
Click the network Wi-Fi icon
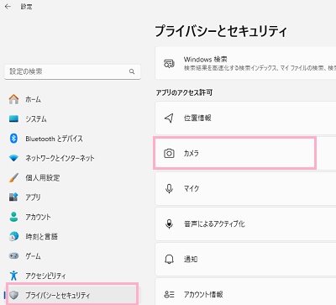click(x=13, y=158)
